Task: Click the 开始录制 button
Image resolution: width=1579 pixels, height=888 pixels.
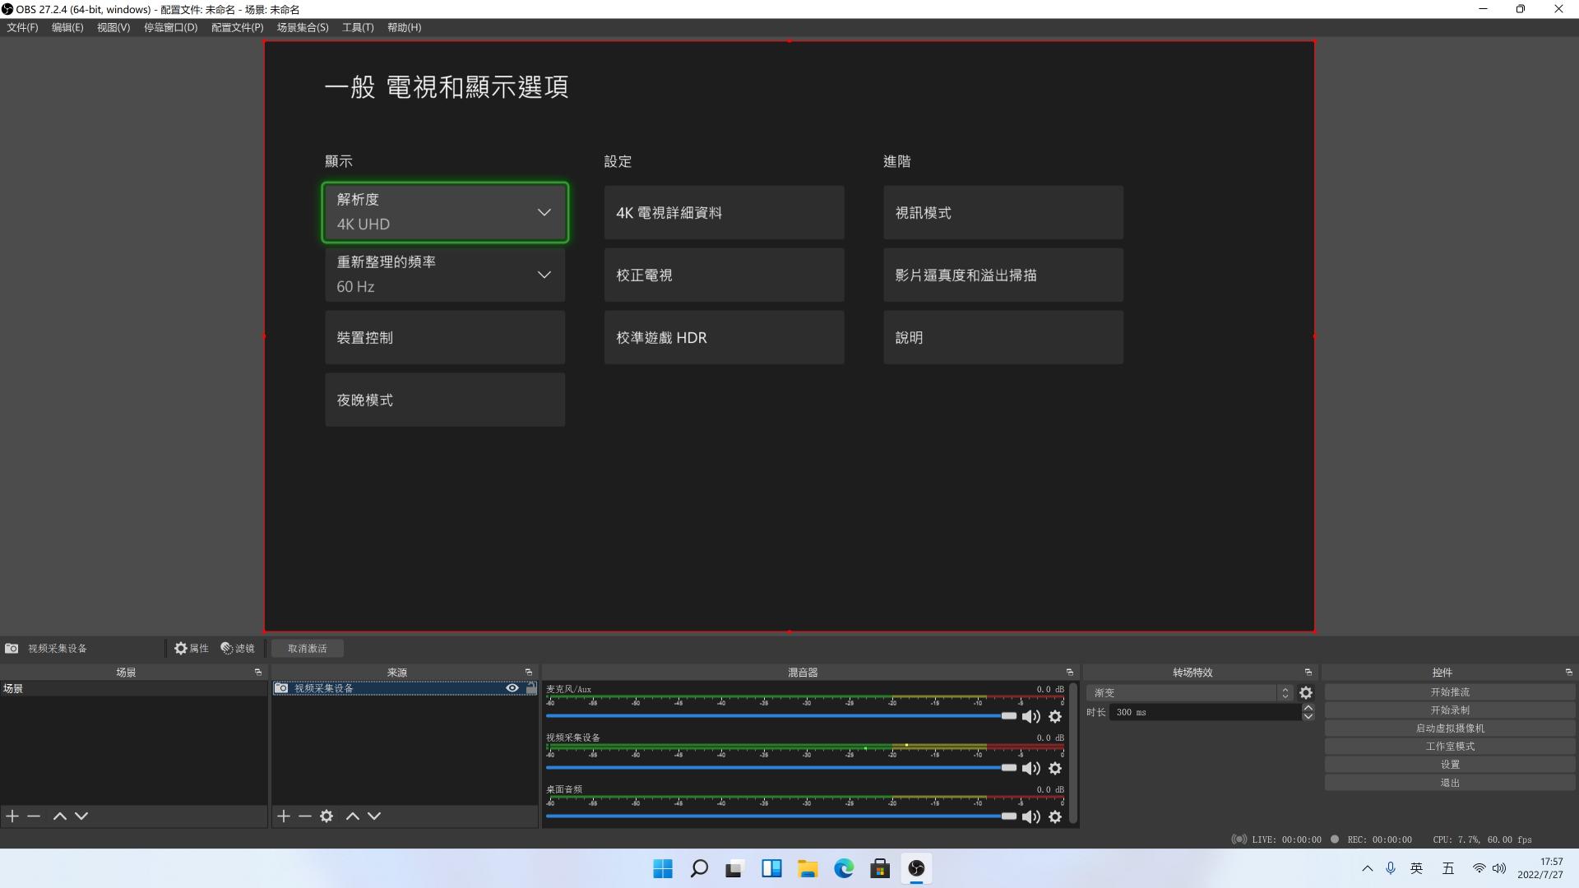Action: tap(1449, 710)
